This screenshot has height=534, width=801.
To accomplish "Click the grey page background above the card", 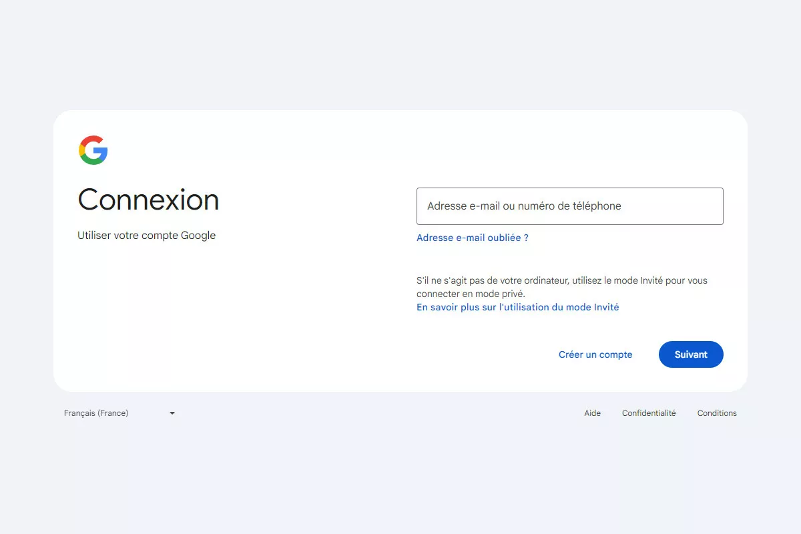I will (400, 53).
